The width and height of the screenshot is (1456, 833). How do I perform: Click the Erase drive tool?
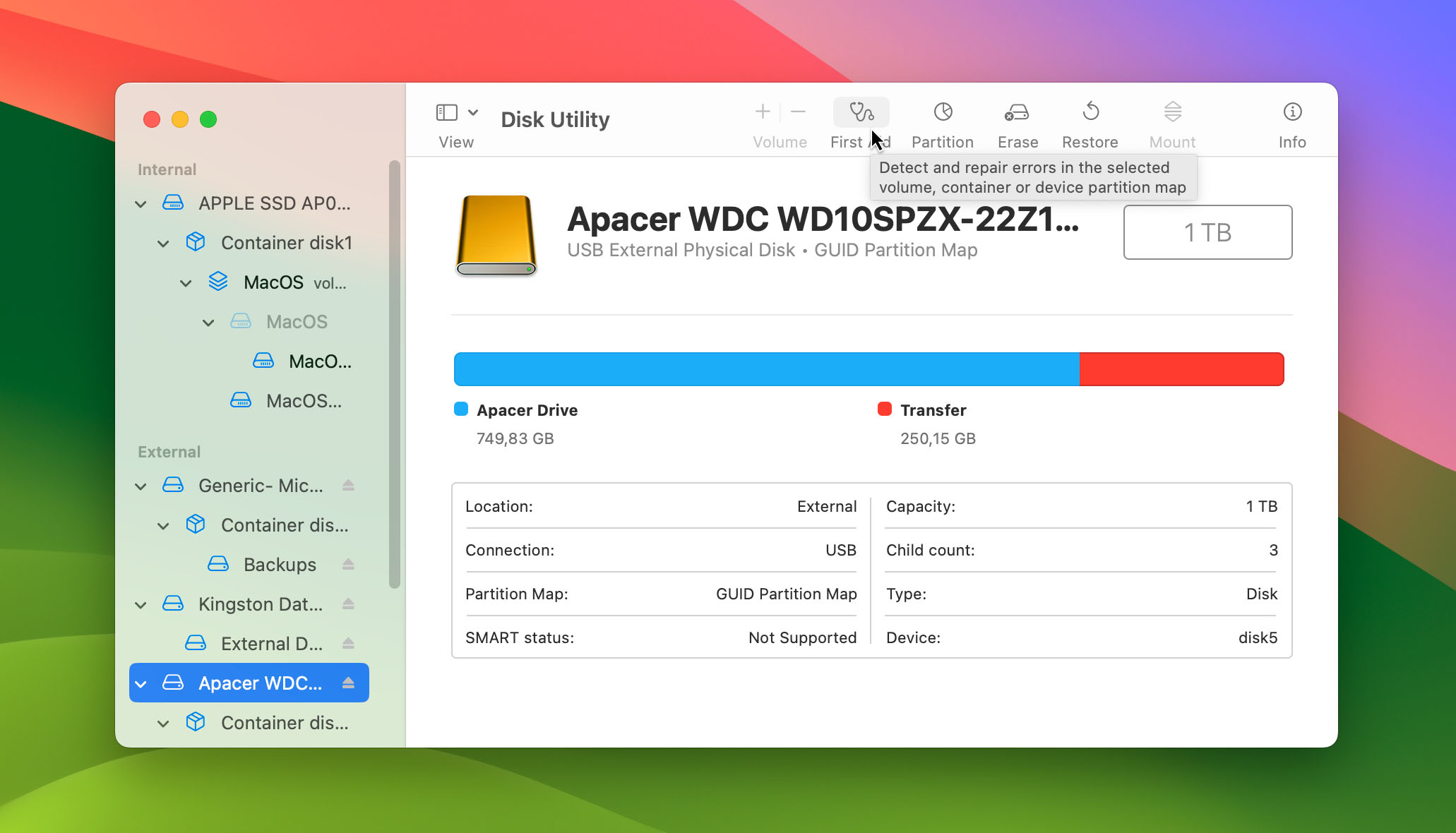(1018, 112)
